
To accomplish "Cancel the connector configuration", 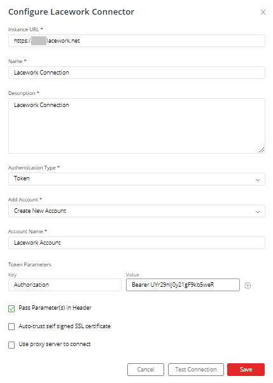I will (145, 370).
